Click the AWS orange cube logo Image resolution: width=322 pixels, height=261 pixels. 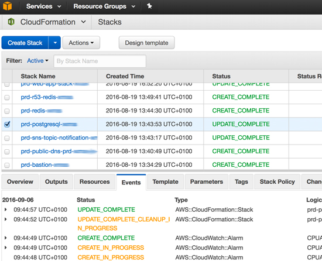click(8, 6)
